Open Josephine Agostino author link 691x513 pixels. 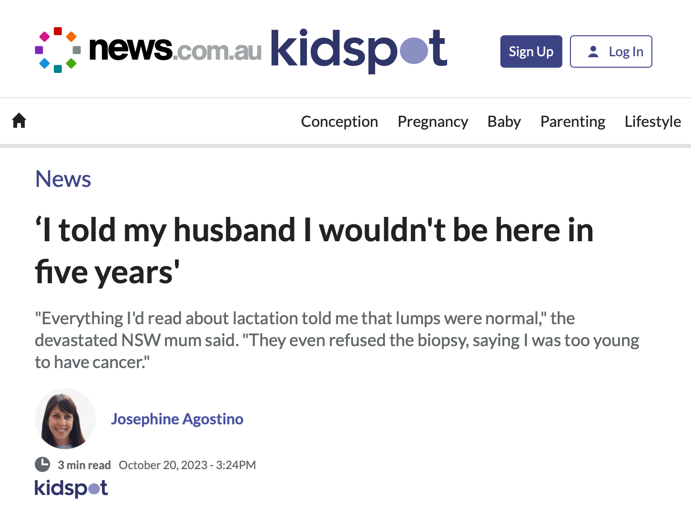177,419
